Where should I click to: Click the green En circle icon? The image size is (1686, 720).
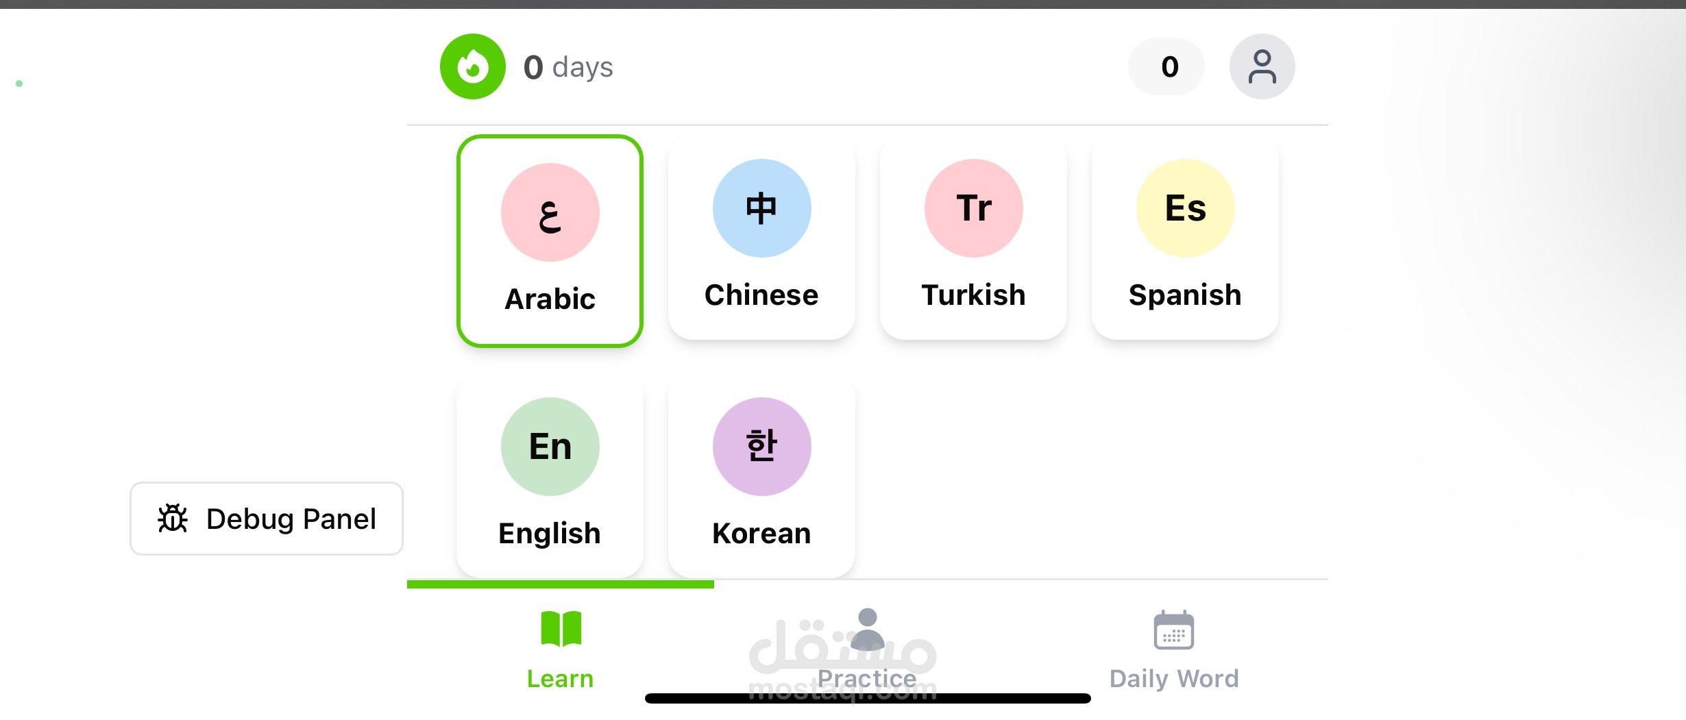[550, 447]
